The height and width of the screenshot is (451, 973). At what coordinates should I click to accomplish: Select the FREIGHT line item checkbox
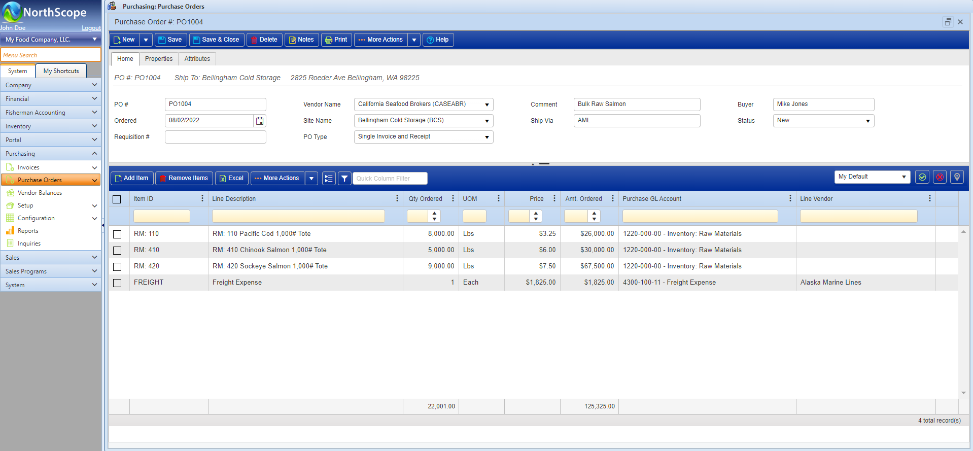117,283
